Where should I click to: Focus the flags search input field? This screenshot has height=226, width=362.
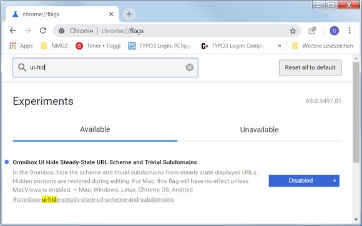click(105, 67)
